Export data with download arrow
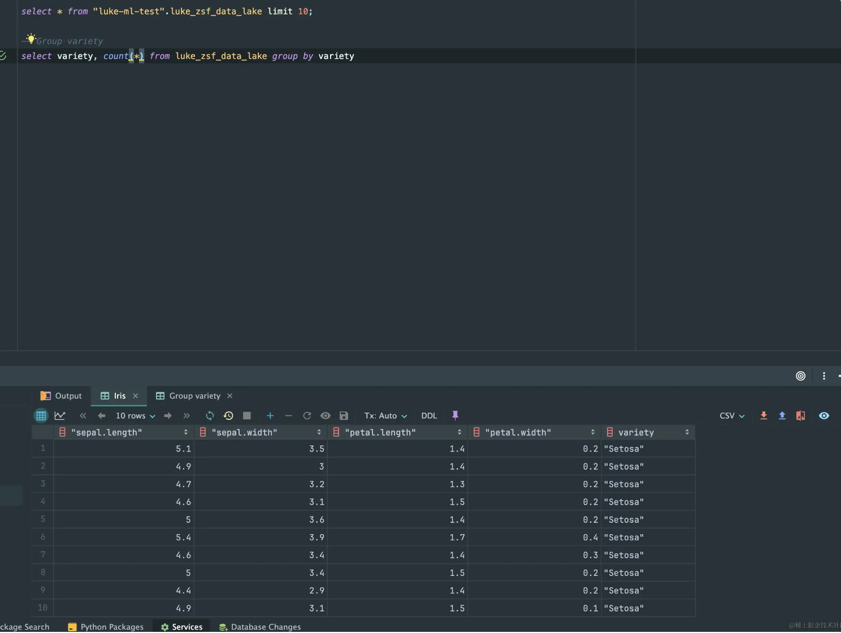Image resolution: width=841 pixels, height=633 pixels. point(764,416)
